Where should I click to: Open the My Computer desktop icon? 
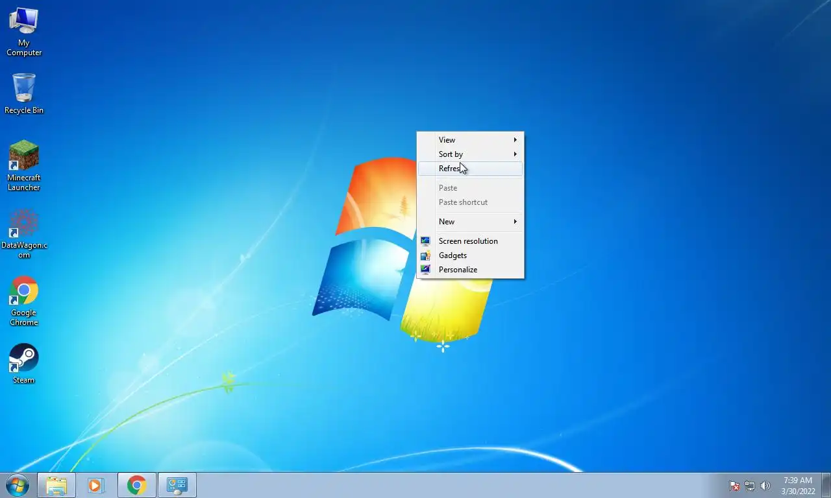pyautogui.click(x=24, y=31)
